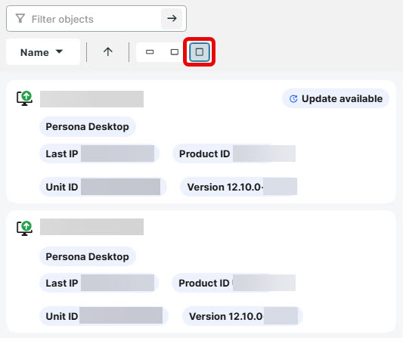Select first device's Persona Desktop tag
The height and width of the screenshot is (338, 403).
pos(88,127)
